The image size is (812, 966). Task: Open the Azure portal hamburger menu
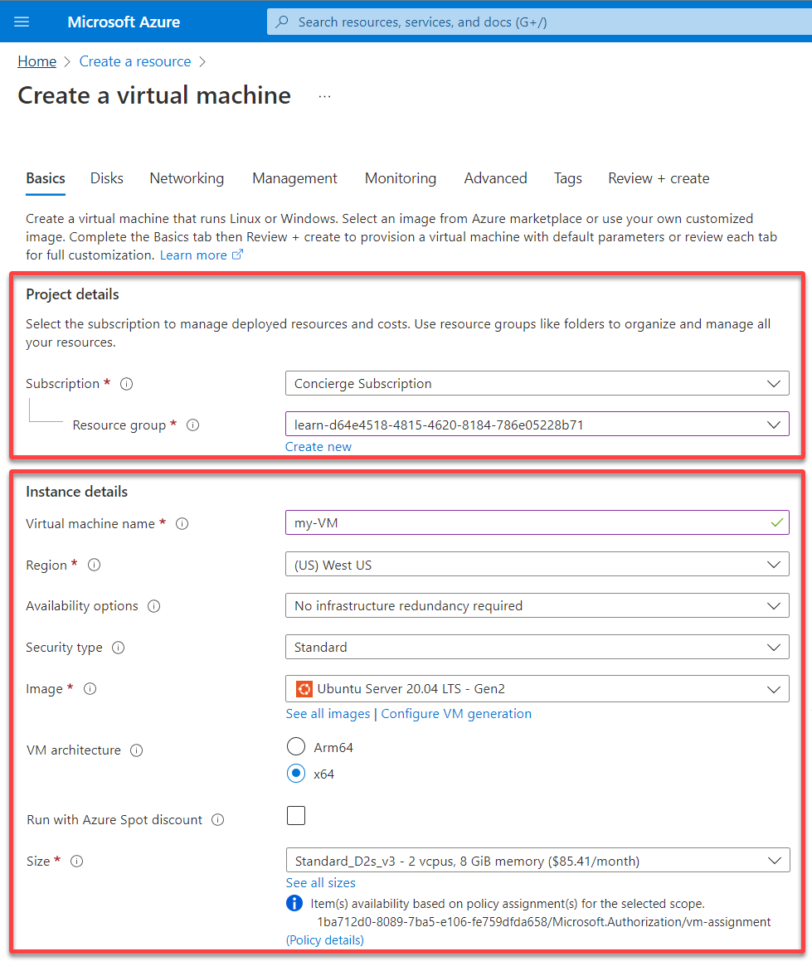tap(22, 22)
